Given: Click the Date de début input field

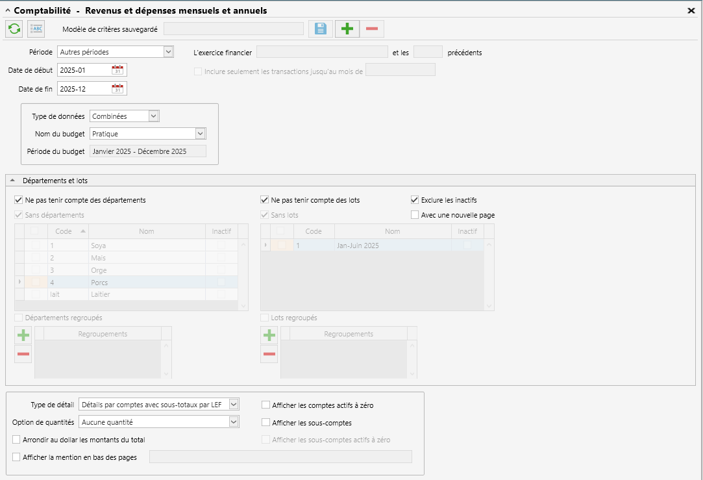Looking at the screenshot, I should tap(85, 70).
